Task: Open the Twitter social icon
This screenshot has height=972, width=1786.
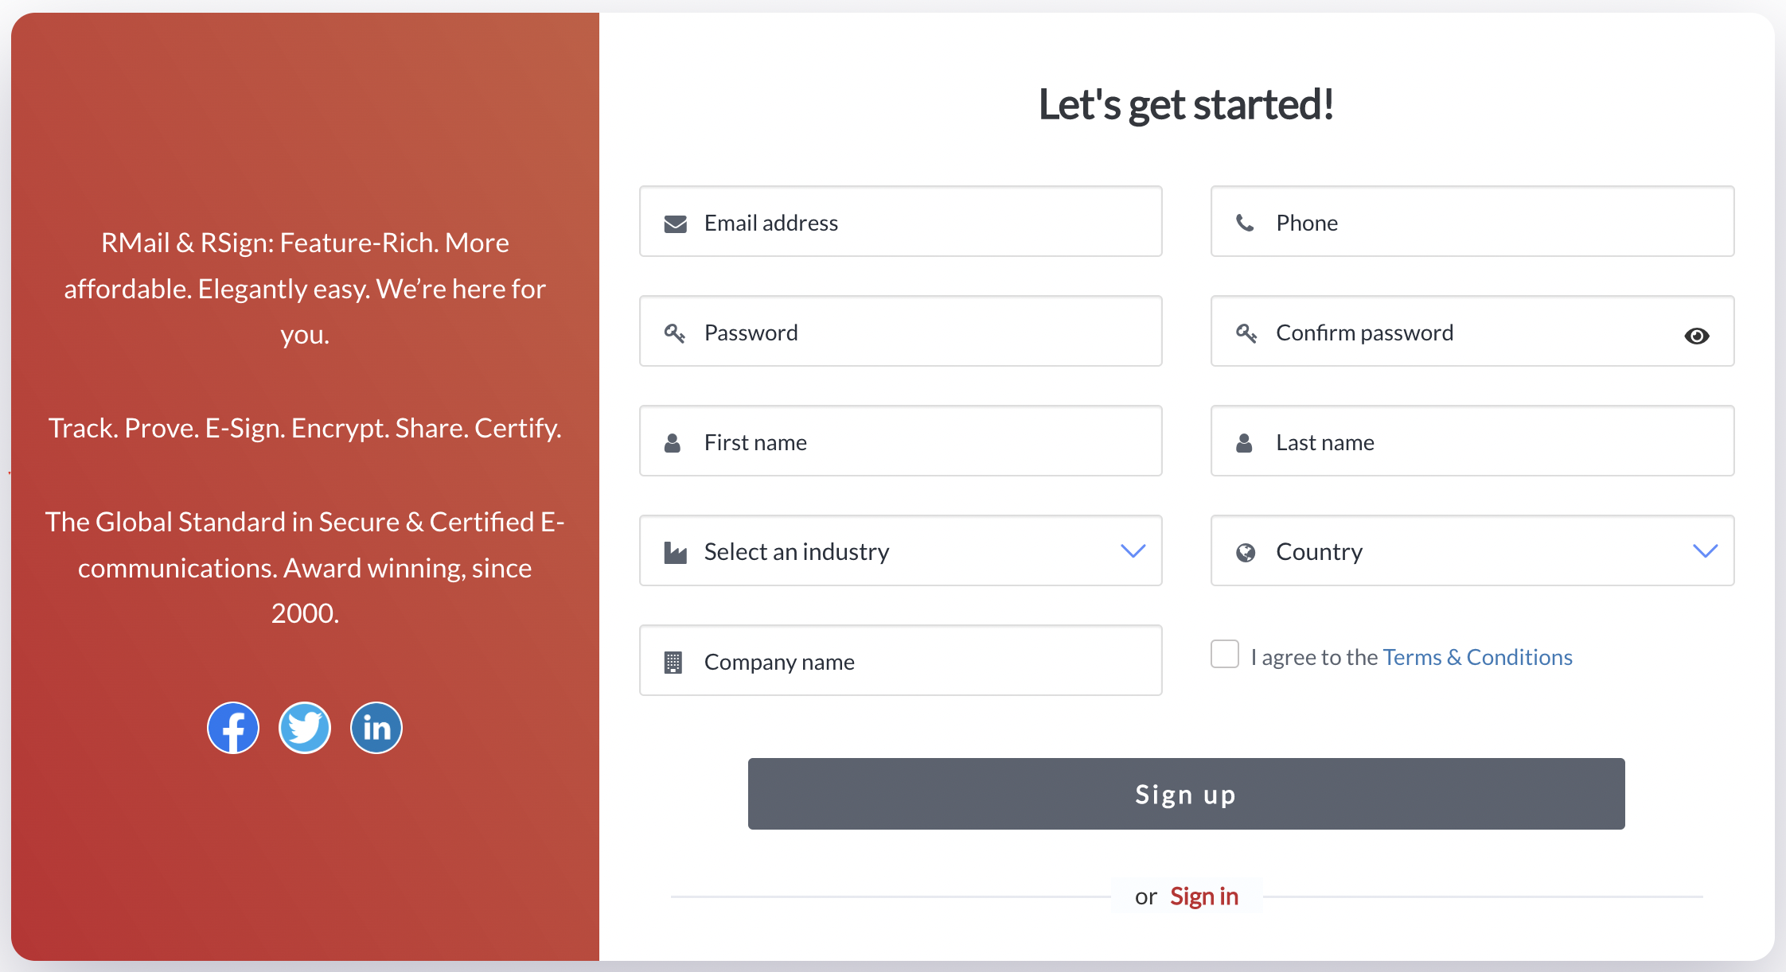Action: point(305,728)
